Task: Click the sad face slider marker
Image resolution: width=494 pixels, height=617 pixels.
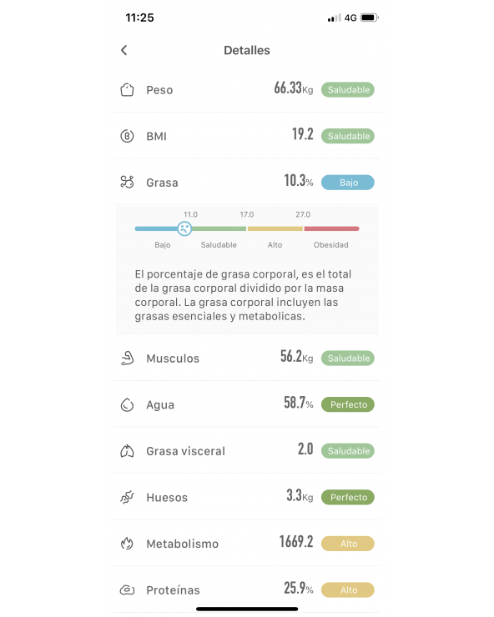Action: [x=184, y=228]
